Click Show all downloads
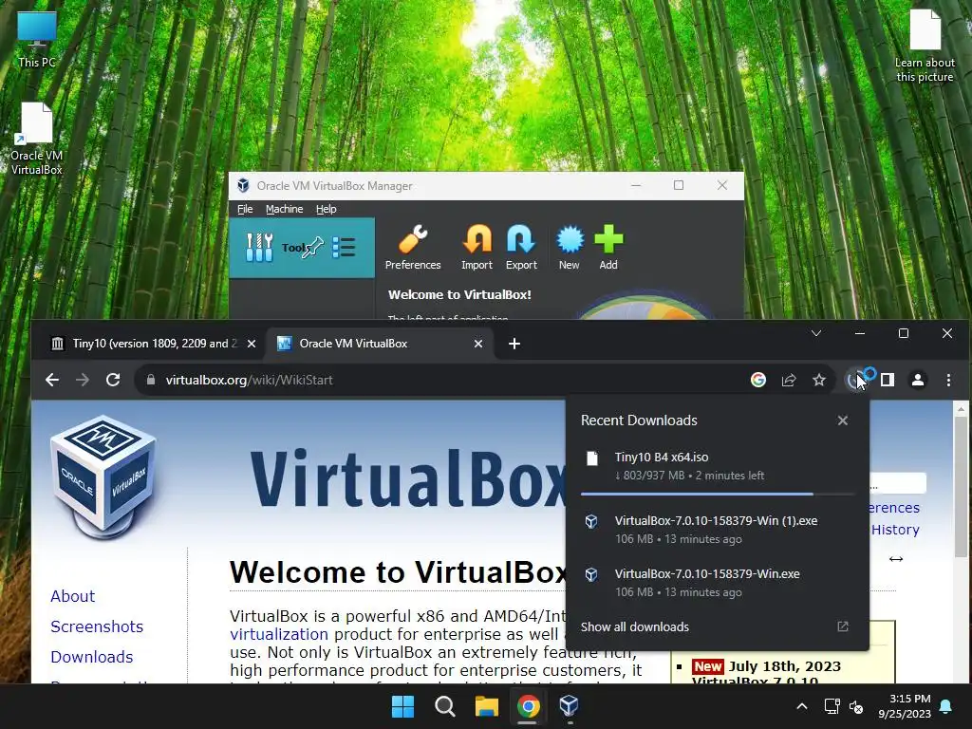 pos(635,626)
